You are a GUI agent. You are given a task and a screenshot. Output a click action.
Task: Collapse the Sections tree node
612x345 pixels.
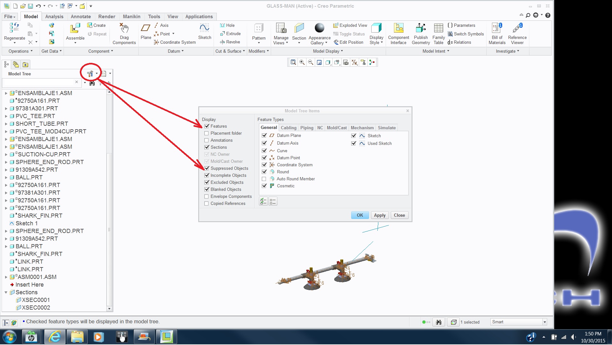pyautogui.click(x=6, y=292)
